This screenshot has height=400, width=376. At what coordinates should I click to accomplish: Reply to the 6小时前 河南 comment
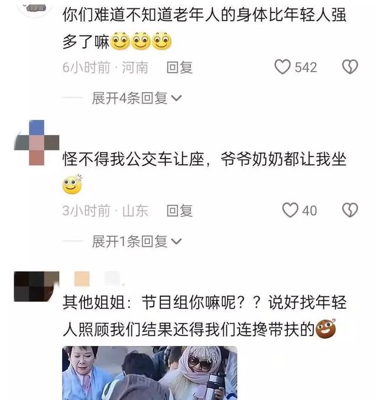[180, 67]
